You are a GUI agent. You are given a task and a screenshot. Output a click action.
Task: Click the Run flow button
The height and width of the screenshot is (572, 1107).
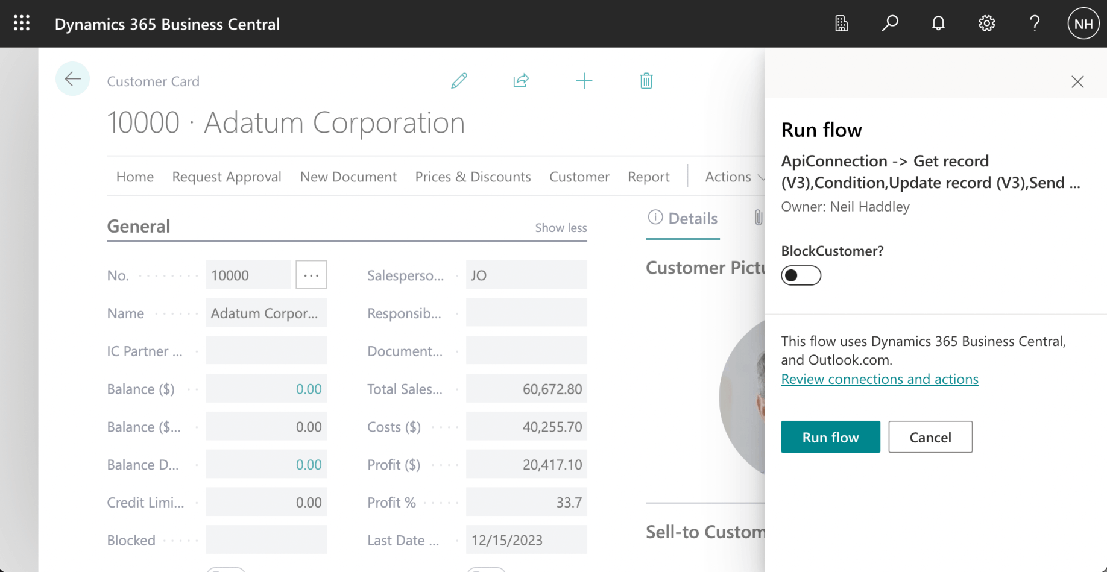click(x=830, y=437)
